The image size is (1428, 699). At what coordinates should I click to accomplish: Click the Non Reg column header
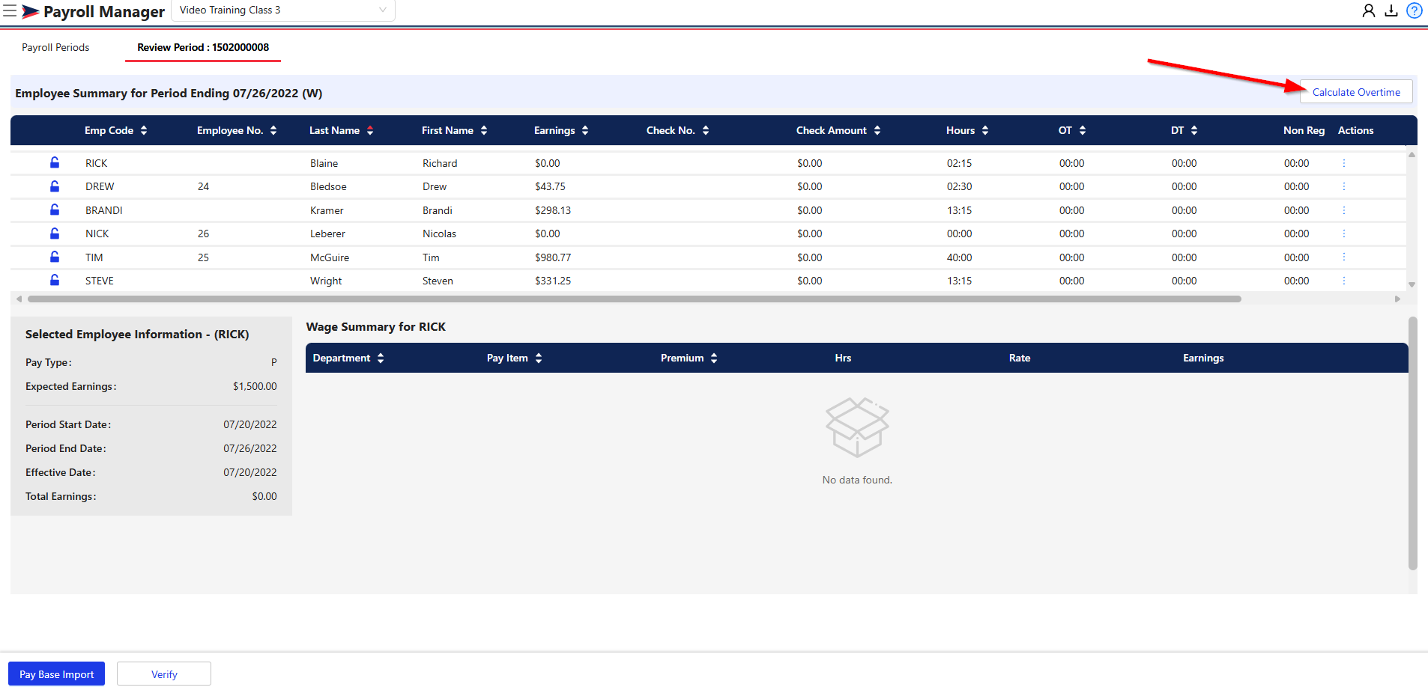1304,130
